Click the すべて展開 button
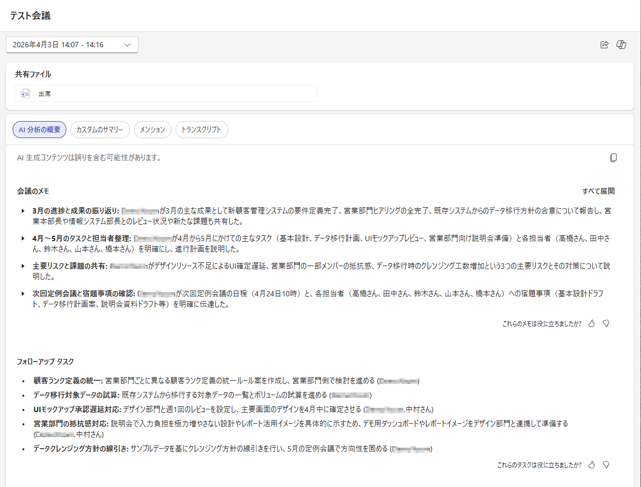This screenshot has width=641, height=487. (598, 191)
